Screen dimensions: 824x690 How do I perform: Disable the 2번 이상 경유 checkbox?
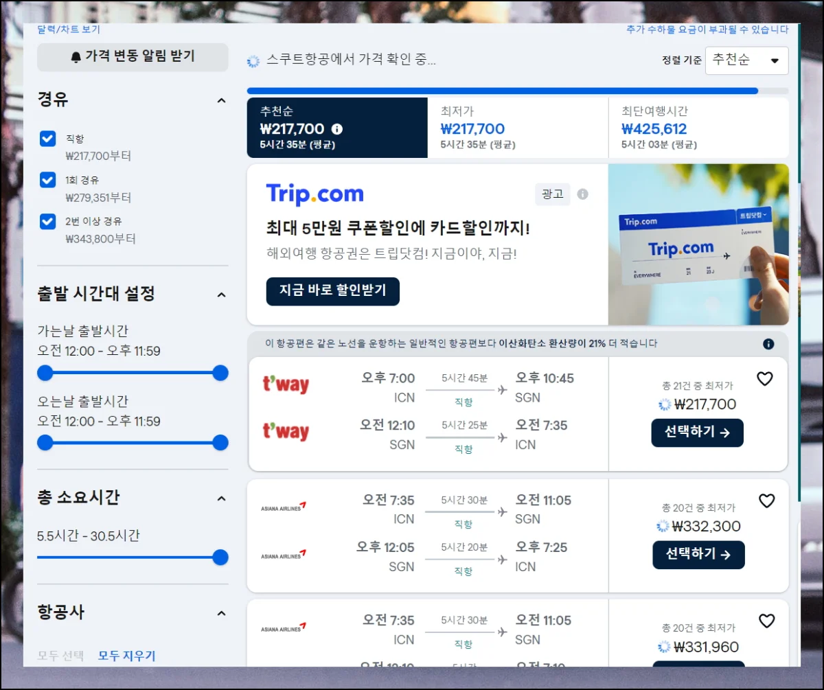coord(47,221)
